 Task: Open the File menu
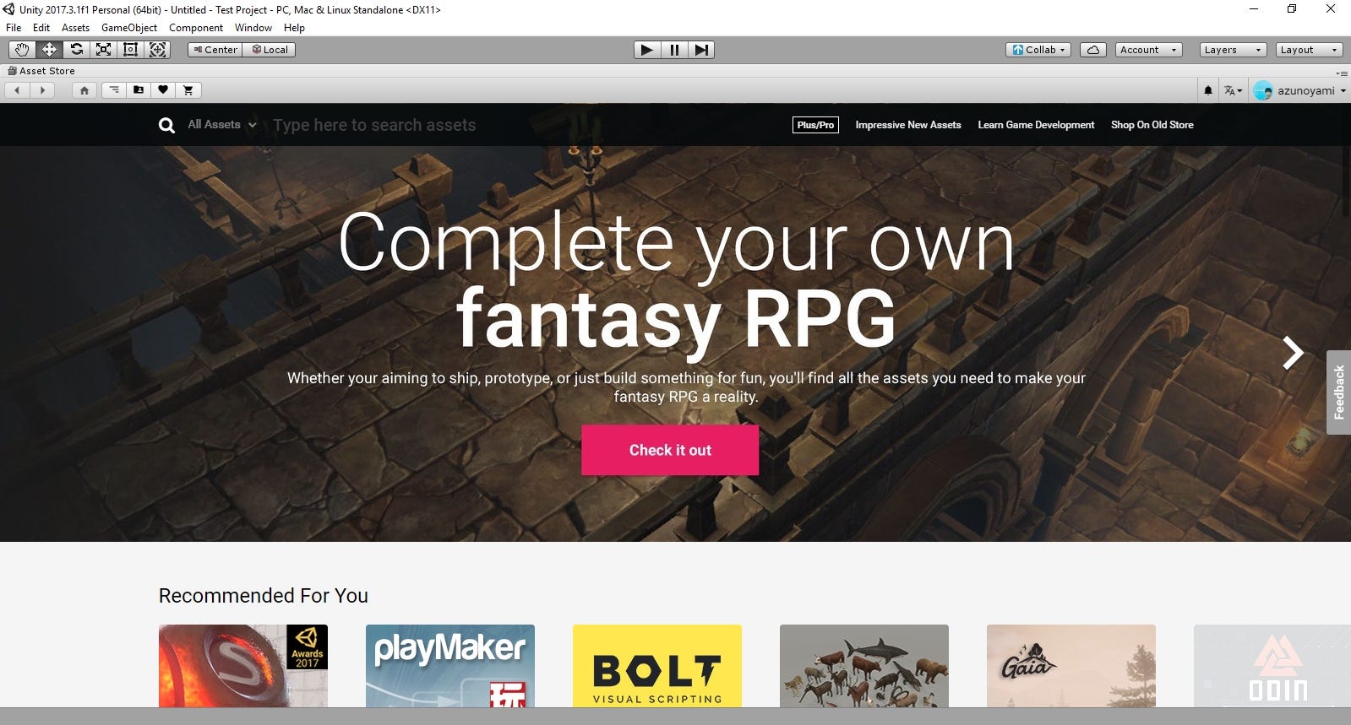click(x=14, y=27)
